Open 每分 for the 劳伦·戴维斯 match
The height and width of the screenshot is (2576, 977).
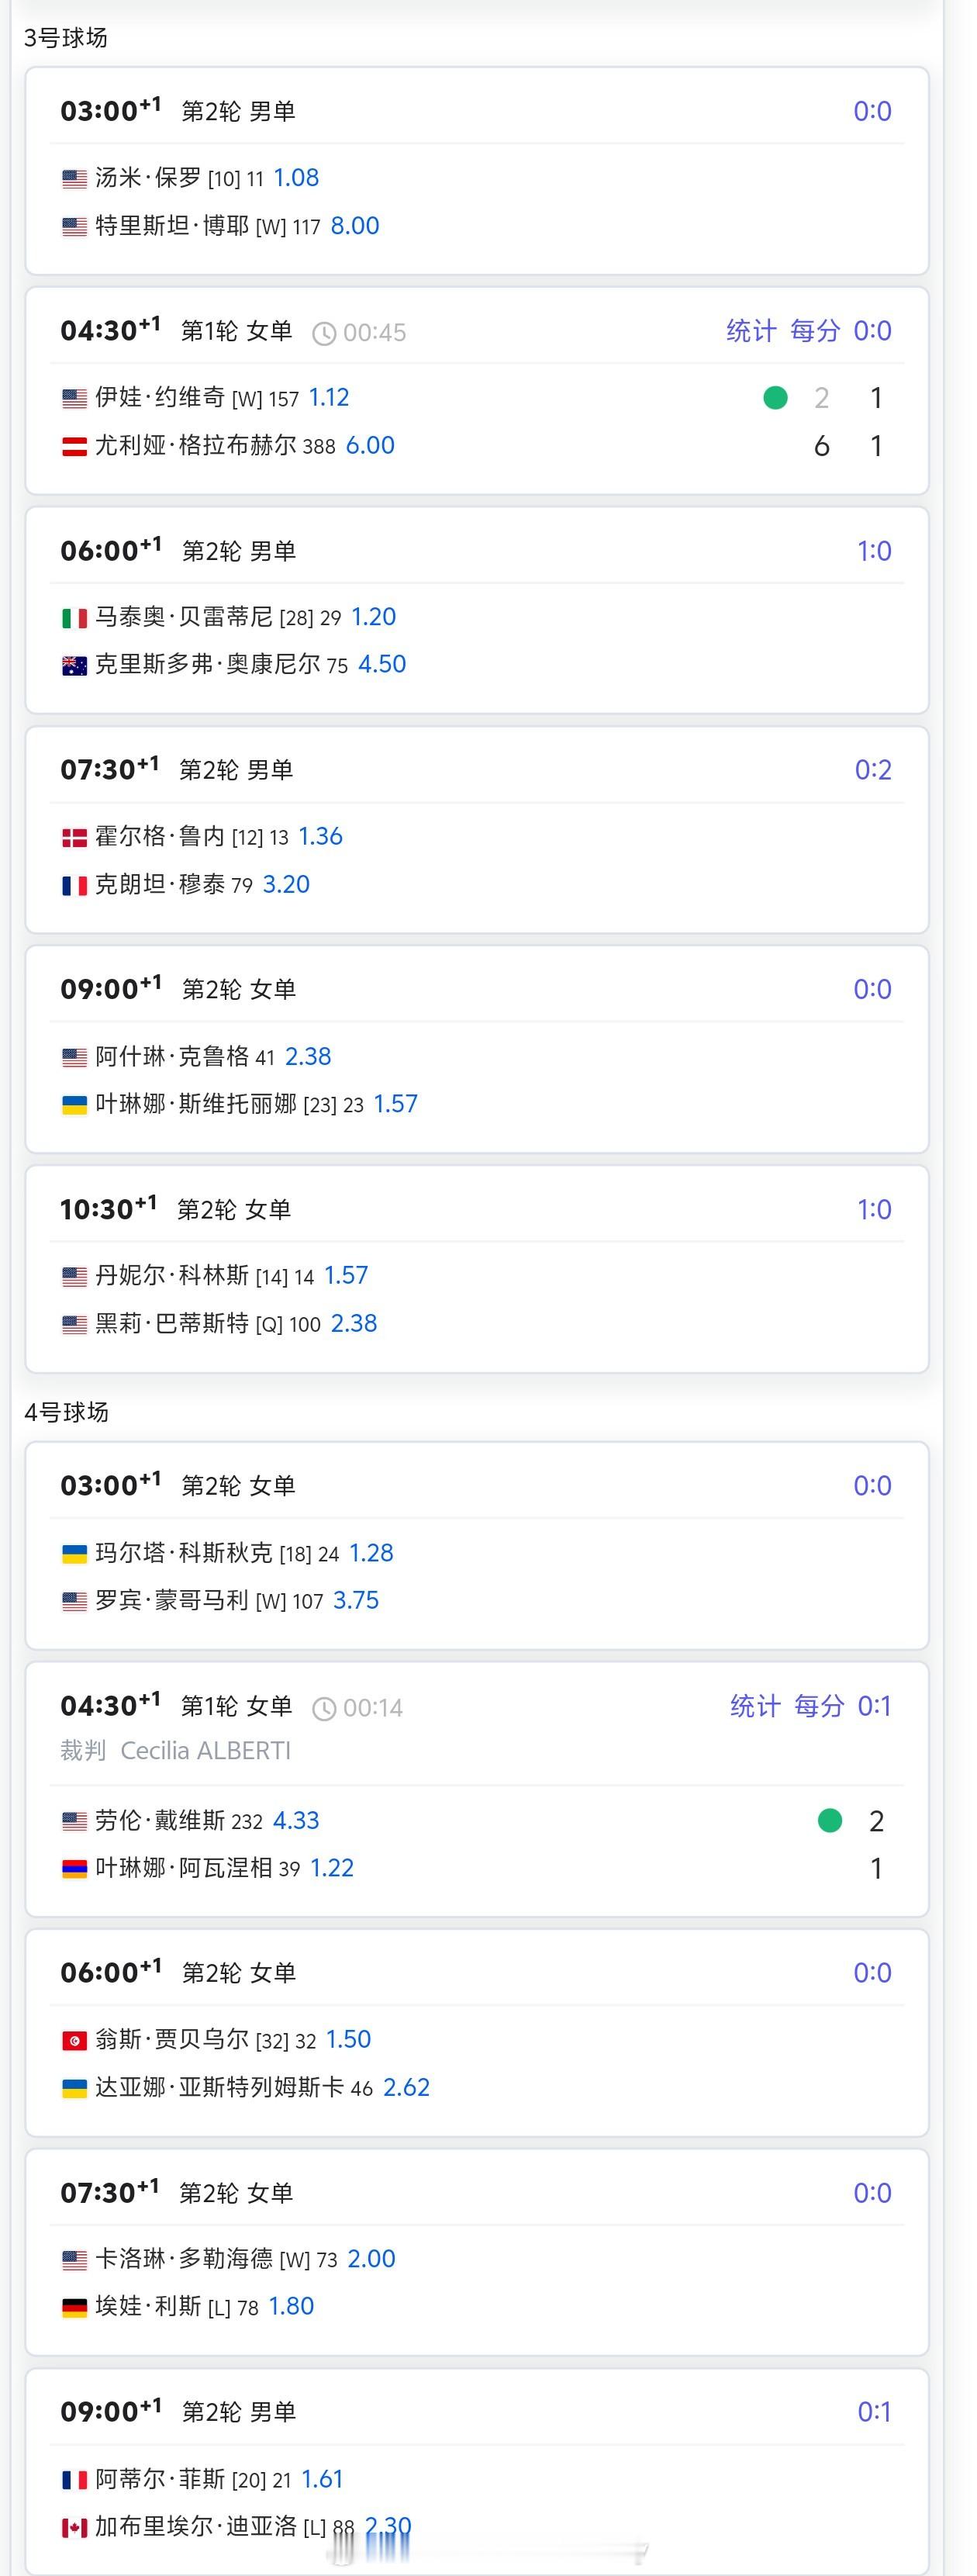pyautogui.click(x=819, y=1706)
